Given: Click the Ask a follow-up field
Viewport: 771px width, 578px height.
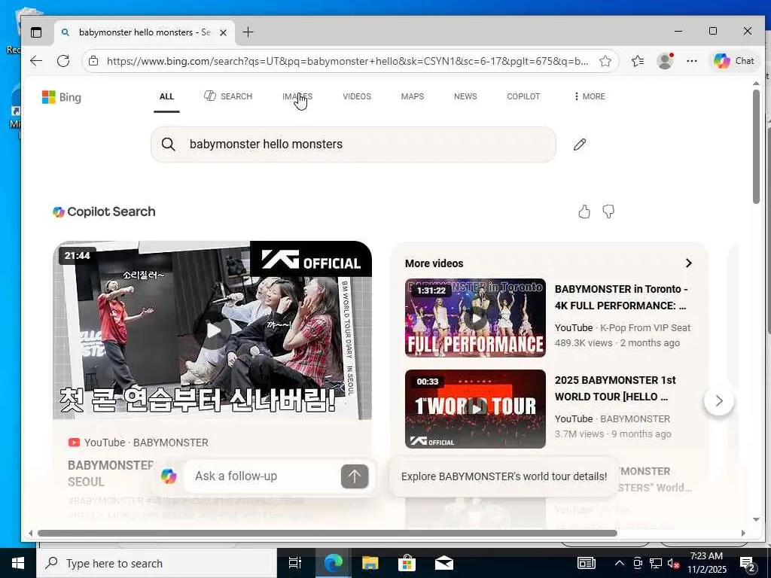Looking at the screenshot, I should point(261,476).
